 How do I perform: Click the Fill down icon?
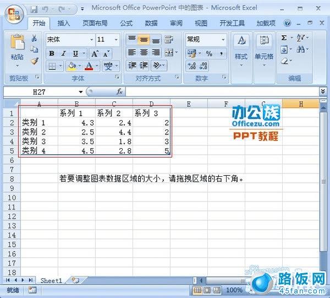point(284,50)
